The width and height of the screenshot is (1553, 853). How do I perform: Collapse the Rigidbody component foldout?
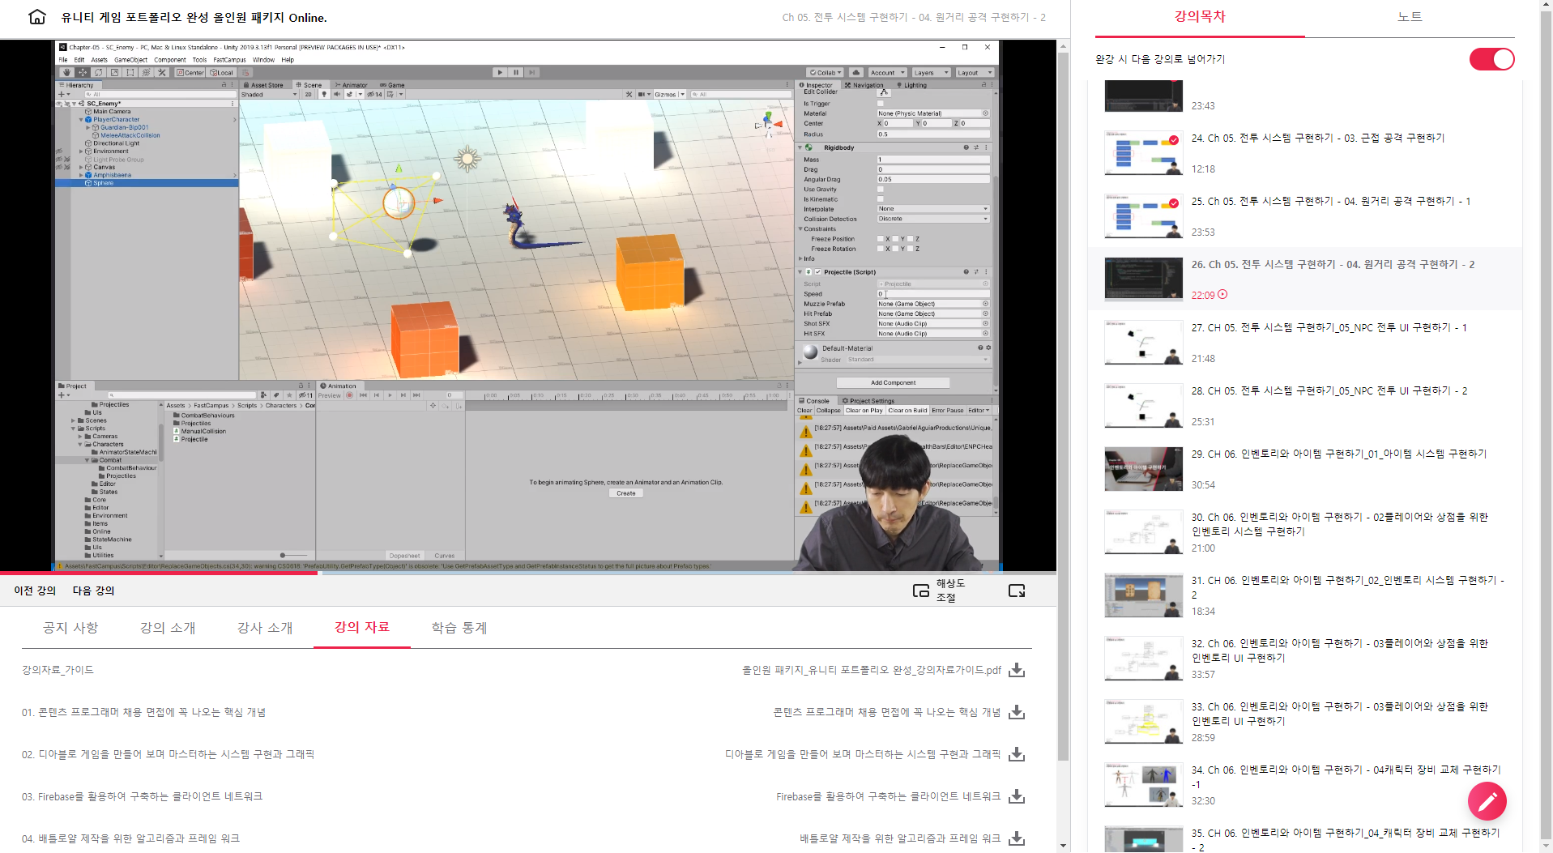point(801,147)
